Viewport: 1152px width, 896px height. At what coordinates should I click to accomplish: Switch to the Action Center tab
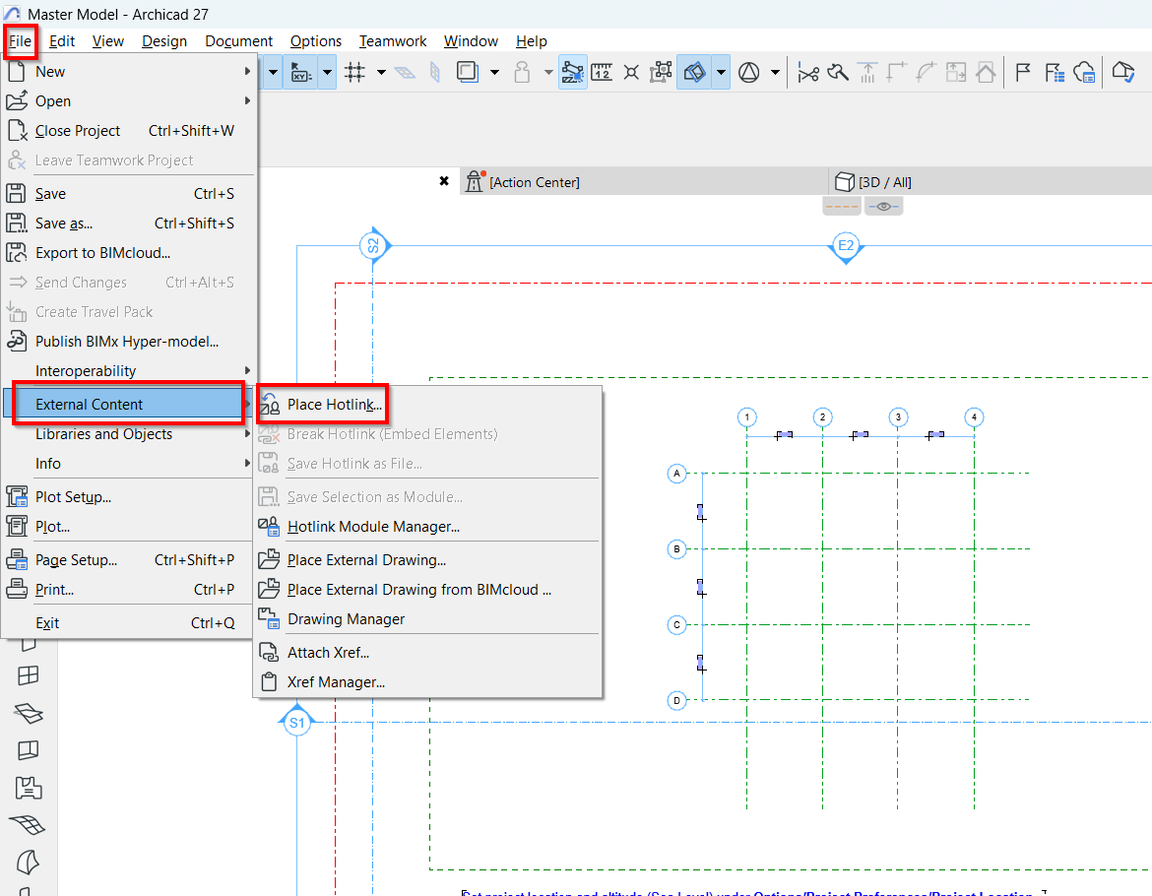pos(533,182)
